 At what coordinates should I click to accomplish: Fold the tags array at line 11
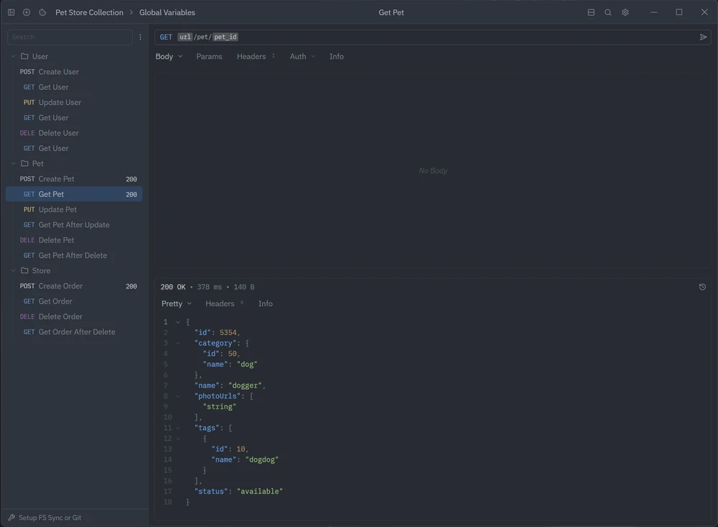click(178, 428)
